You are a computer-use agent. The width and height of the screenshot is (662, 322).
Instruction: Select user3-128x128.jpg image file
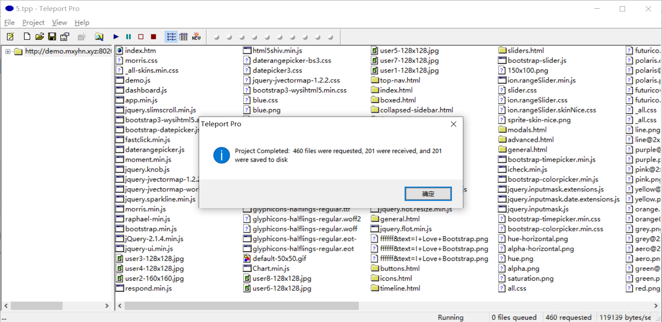[x=150, y=259]
